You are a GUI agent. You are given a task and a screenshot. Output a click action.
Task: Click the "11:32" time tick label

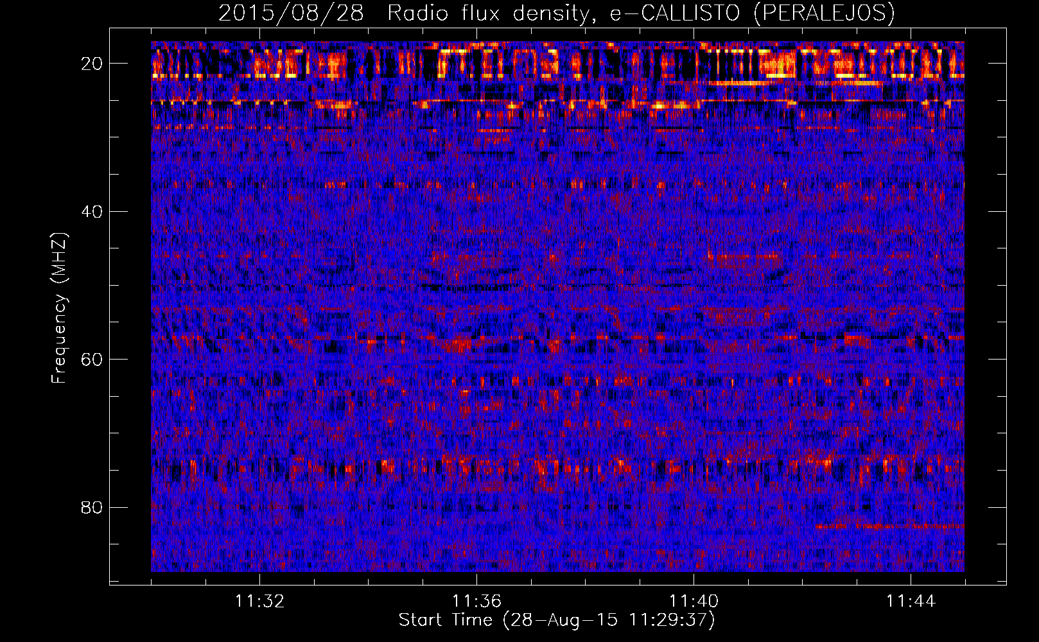coord(259,602)
